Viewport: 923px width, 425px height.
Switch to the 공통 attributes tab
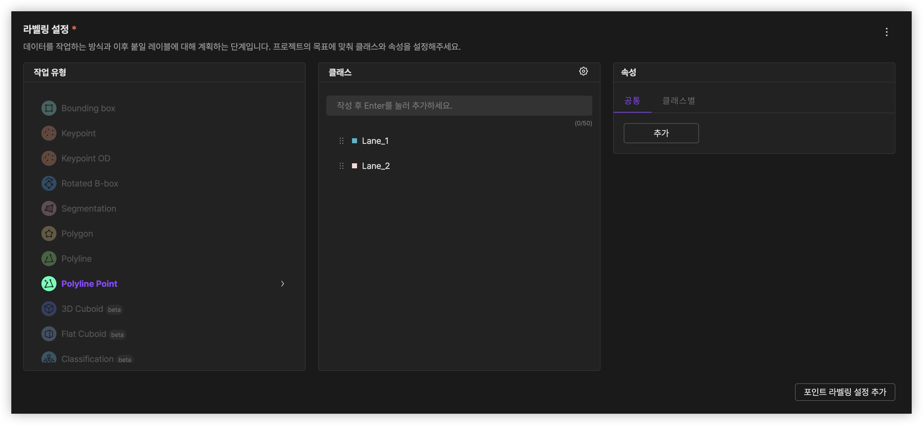point(632,101)
